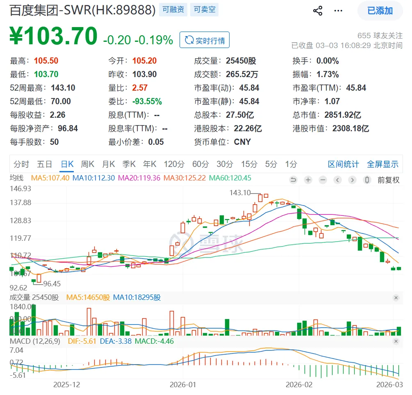The image size is (412, 395).
Task: Click the MA5:107.40 legend label
Action: click(x=50, y=178)
